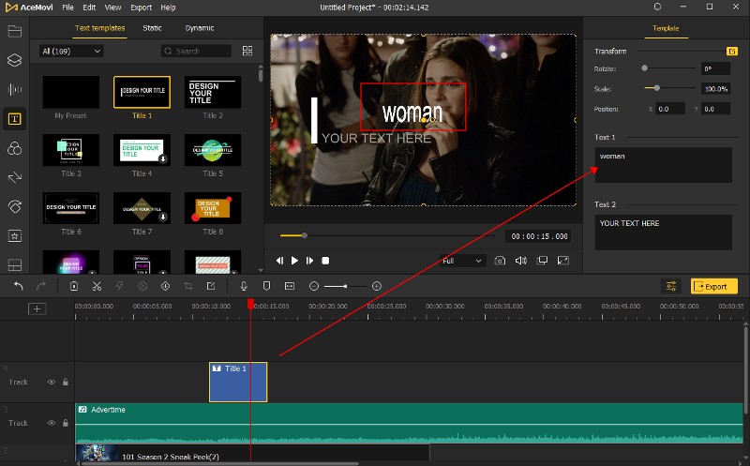Open the Export menu

tap(142, 8)
